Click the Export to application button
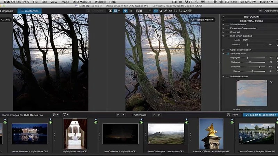 click(260, 115)
